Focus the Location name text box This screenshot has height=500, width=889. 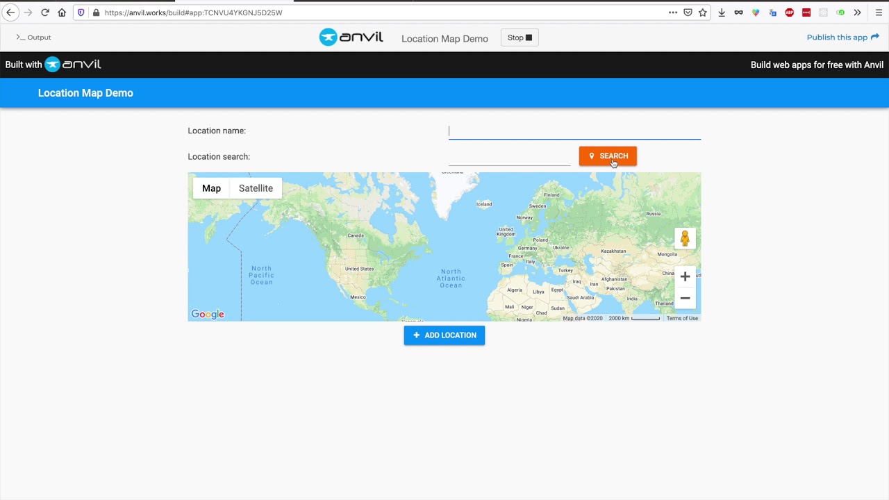point(574,131)
